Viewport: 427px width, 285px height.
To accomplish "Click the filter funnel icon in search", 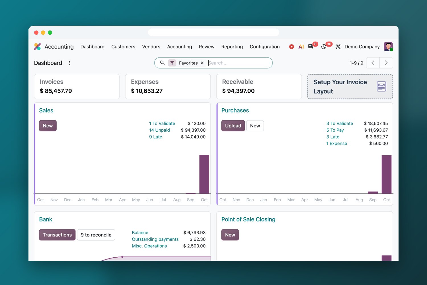I will point(172,63).
